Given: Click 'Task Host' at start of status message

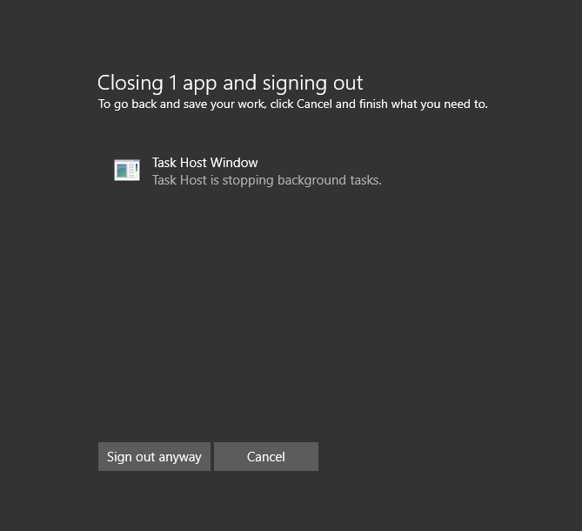Looking at the screenshot, I should 180,180.
